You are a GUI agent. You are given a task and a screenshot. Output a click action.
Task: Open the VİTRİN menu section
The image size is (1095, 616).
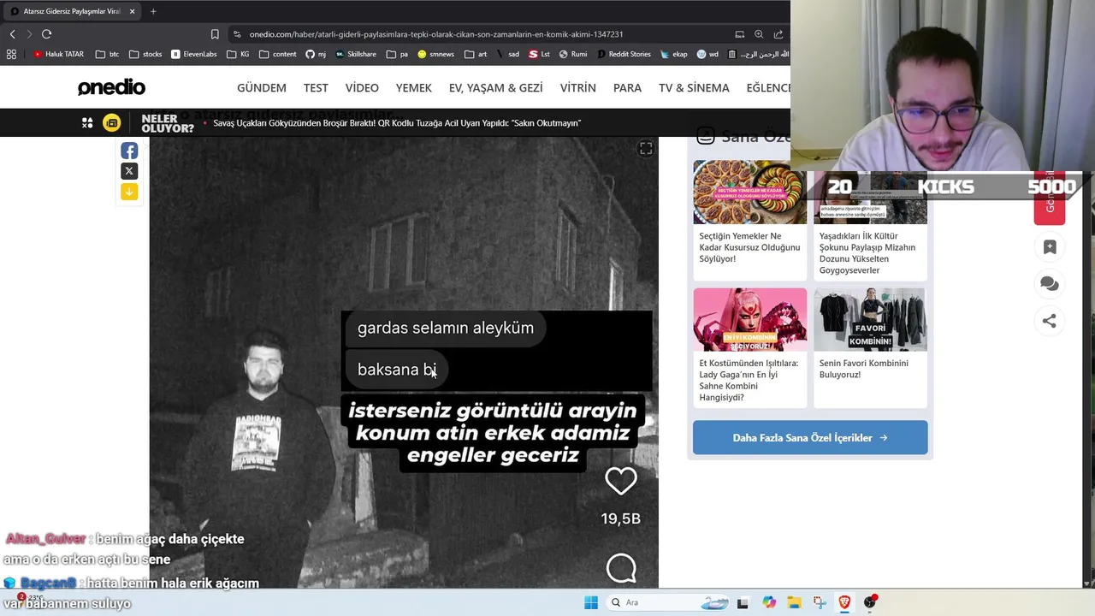point(578,88)
